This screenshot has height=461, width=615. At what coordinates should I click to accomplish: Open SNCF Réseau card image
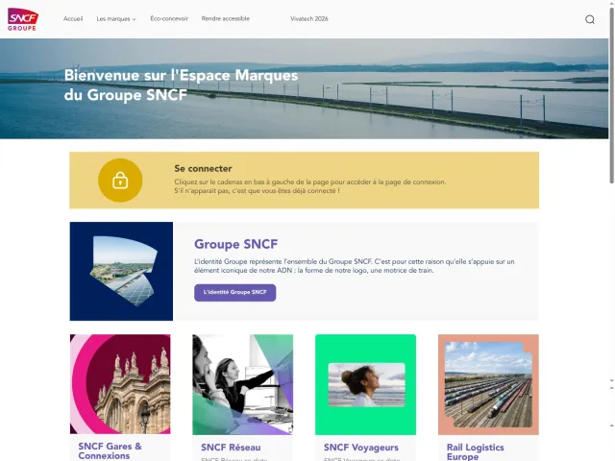(x=243, y=384)
